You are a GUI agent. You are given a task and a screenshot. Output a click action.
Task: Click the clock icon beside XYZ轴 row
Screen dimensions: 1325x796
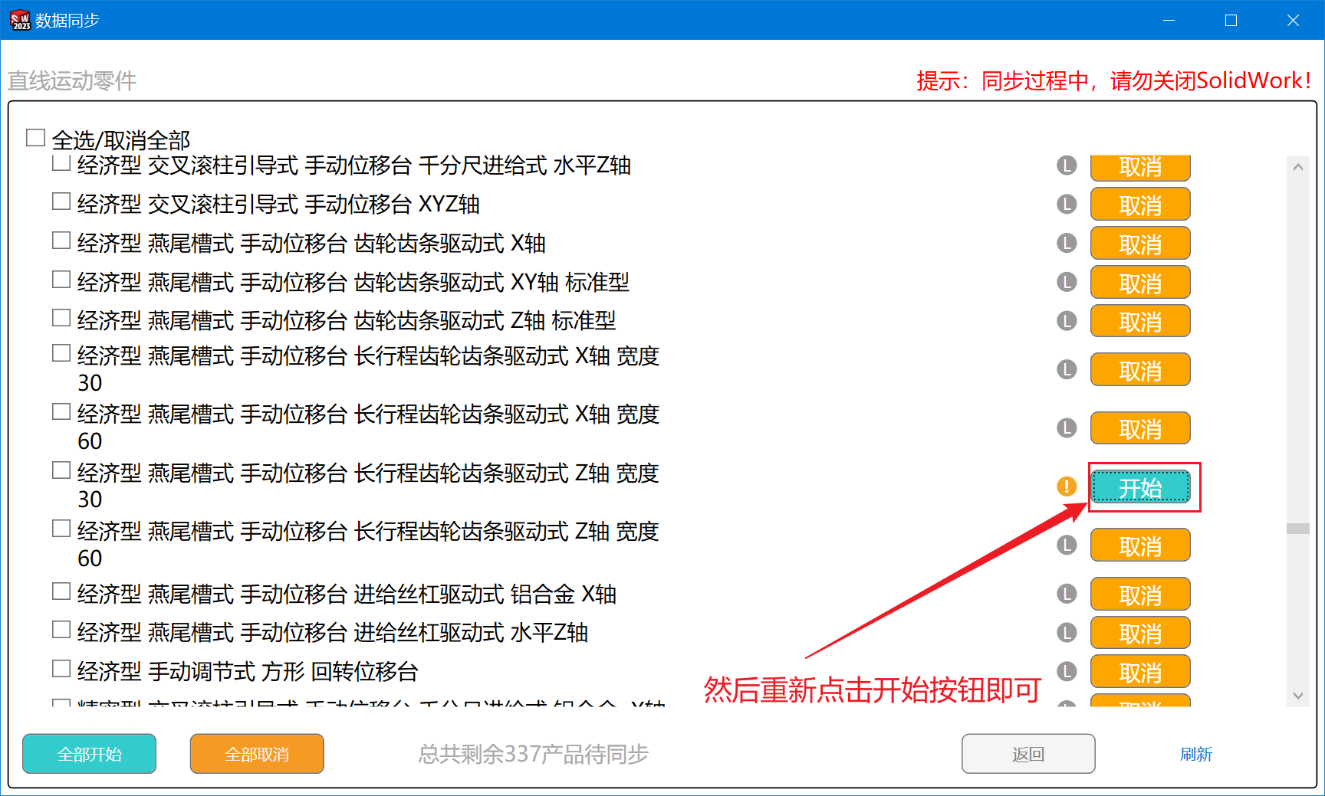tap(1067, 205)
